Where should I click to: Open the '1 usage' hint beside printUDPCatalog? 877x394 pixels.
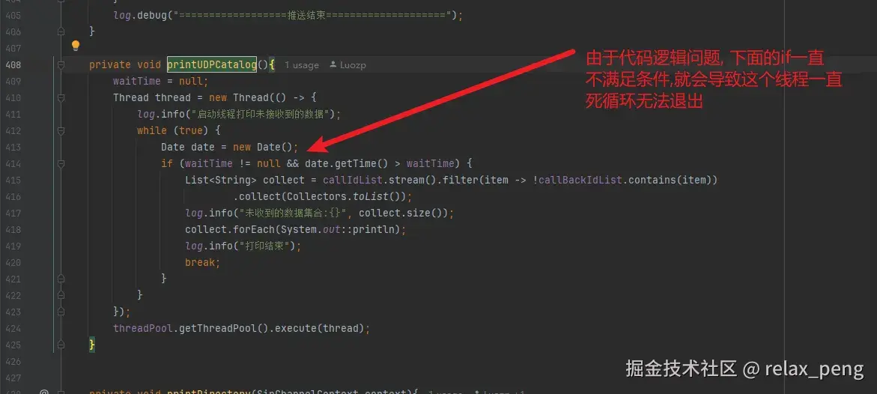(x=302, y=65)
